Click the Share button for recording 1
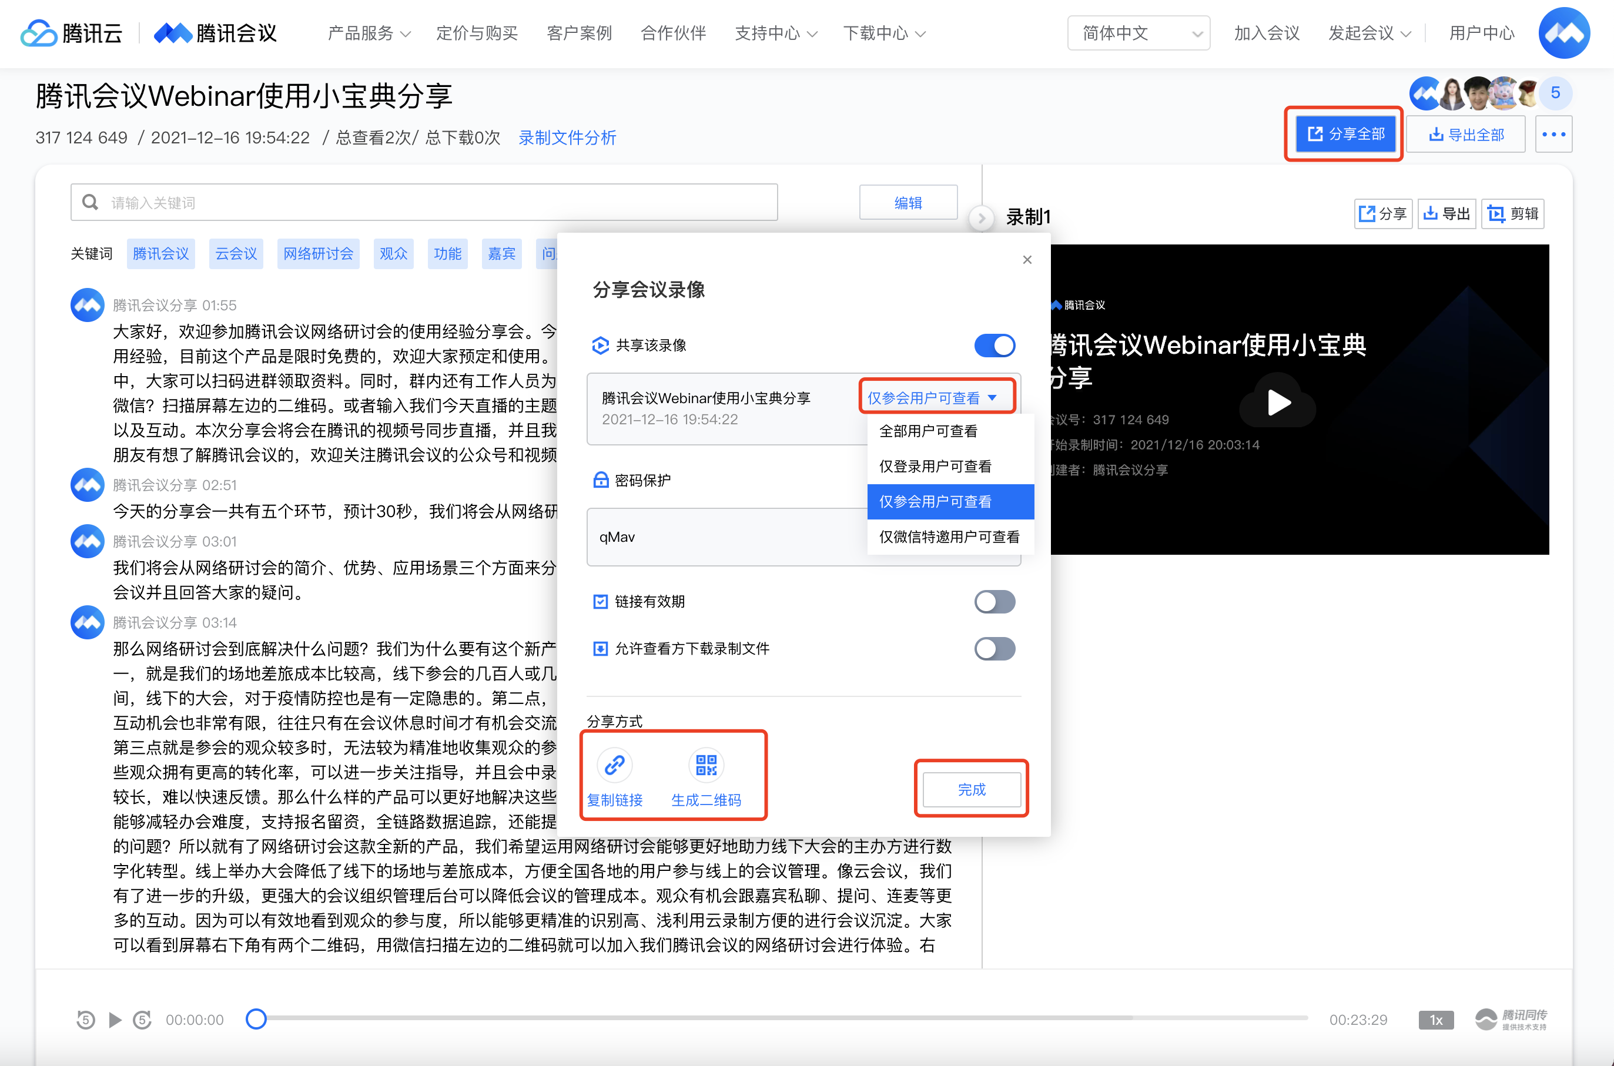This screenshot has width=1614, height=1066. coord(1383,214)
